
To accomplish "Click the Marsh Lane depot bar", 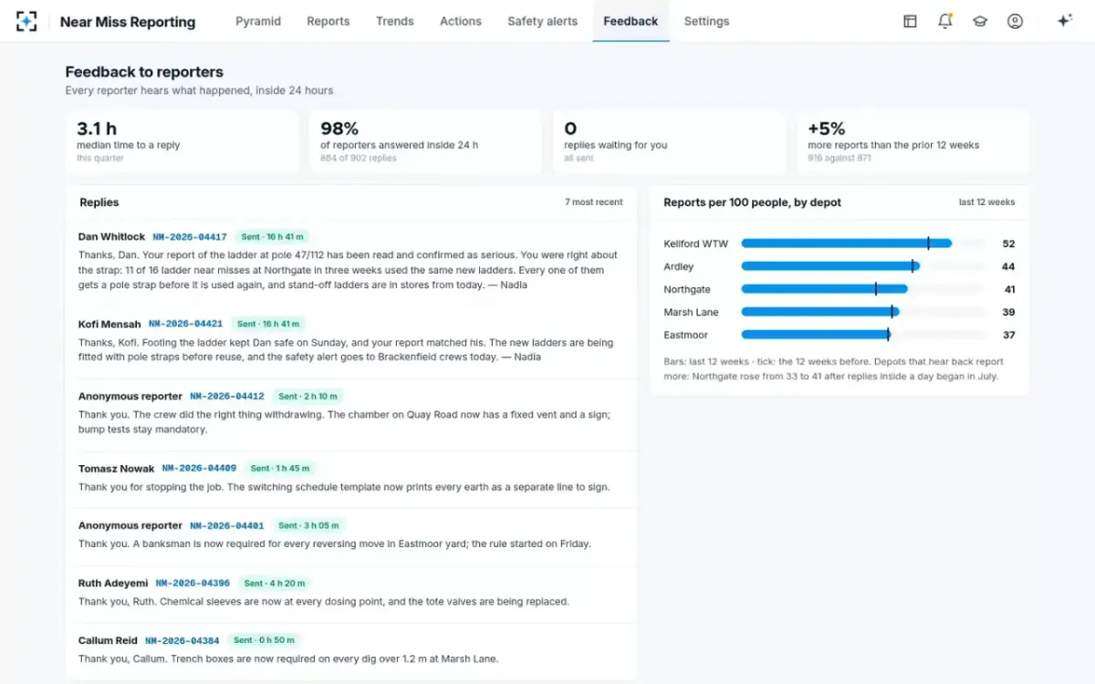I will 863,312.
